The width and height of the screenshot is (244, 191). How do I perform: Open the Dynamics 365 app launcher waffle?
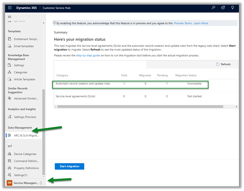pos(10,7)
